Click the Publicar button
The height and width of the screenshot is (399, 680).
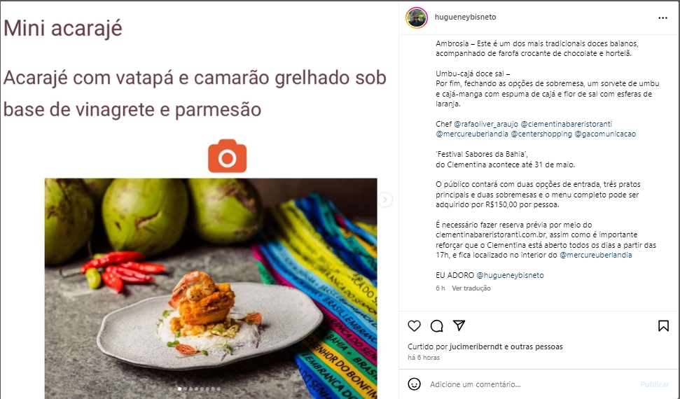point(654,384)
